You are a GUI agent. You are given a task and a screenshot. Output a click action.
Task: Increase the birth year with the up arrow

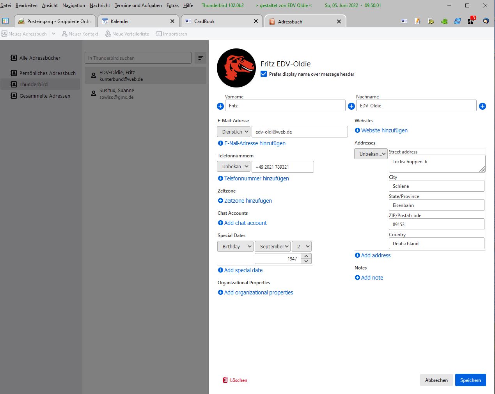pos(306,256)
